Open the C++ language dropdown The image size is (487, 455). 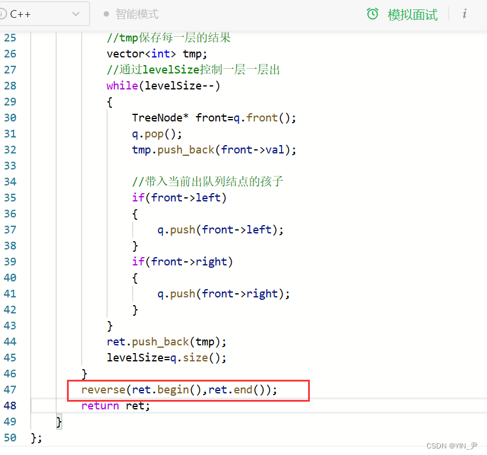pyautogui.click(x=43, y=14)
